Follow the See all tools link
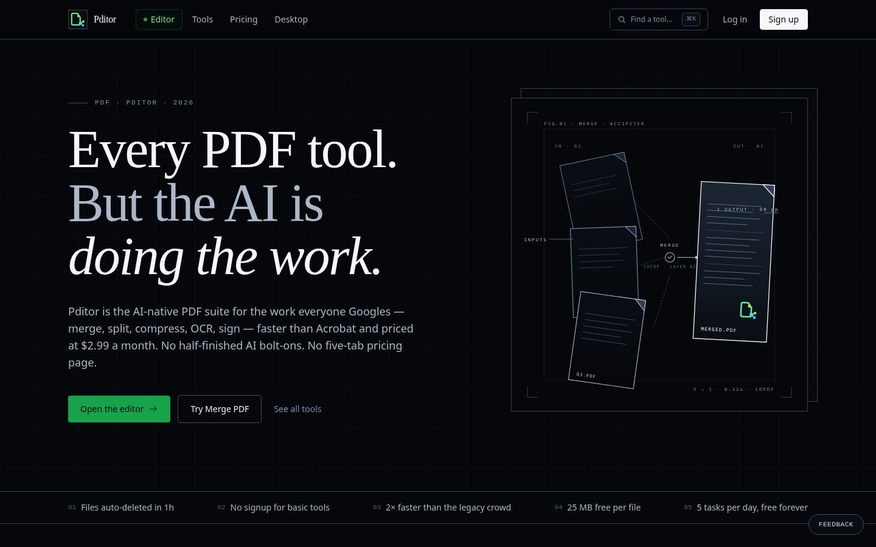Image resolution: width=876 pixels, height=547 pixels. tap(297, 409)
